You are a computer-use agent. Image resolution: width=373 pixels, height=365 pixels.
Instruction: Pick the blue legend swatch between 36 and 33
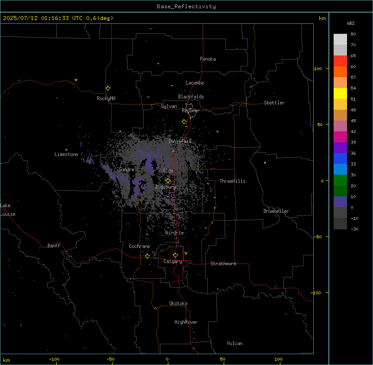(340, 159)
